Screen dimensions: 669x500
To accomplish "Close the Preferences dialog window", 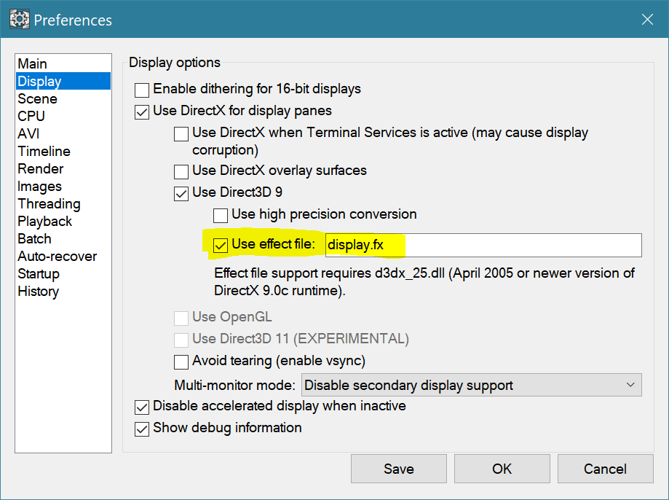I will tap(646, 20).
